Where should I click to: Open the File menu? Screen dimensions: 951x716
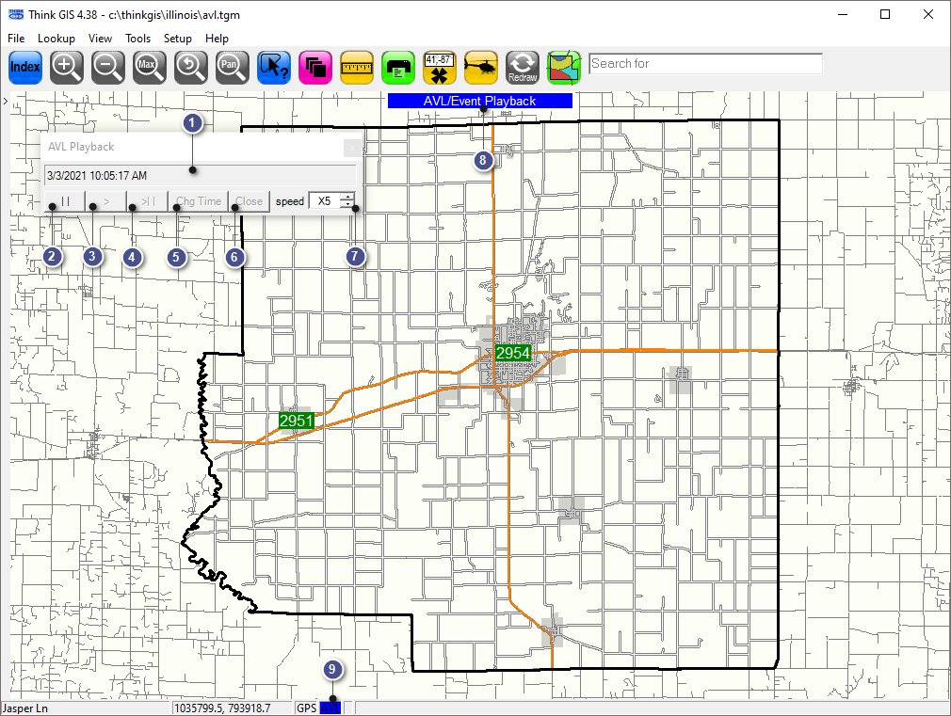click(x=16, y=39)
